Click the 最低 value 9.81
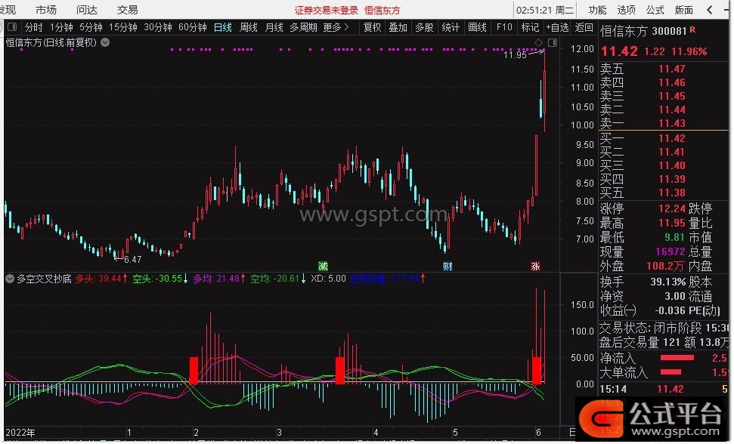The image size is (734, 444). [x=675, y=237]
